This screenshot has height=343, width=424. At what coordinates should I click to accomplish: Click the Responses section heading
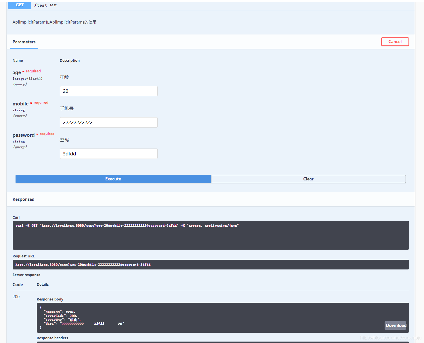[23, 199]
